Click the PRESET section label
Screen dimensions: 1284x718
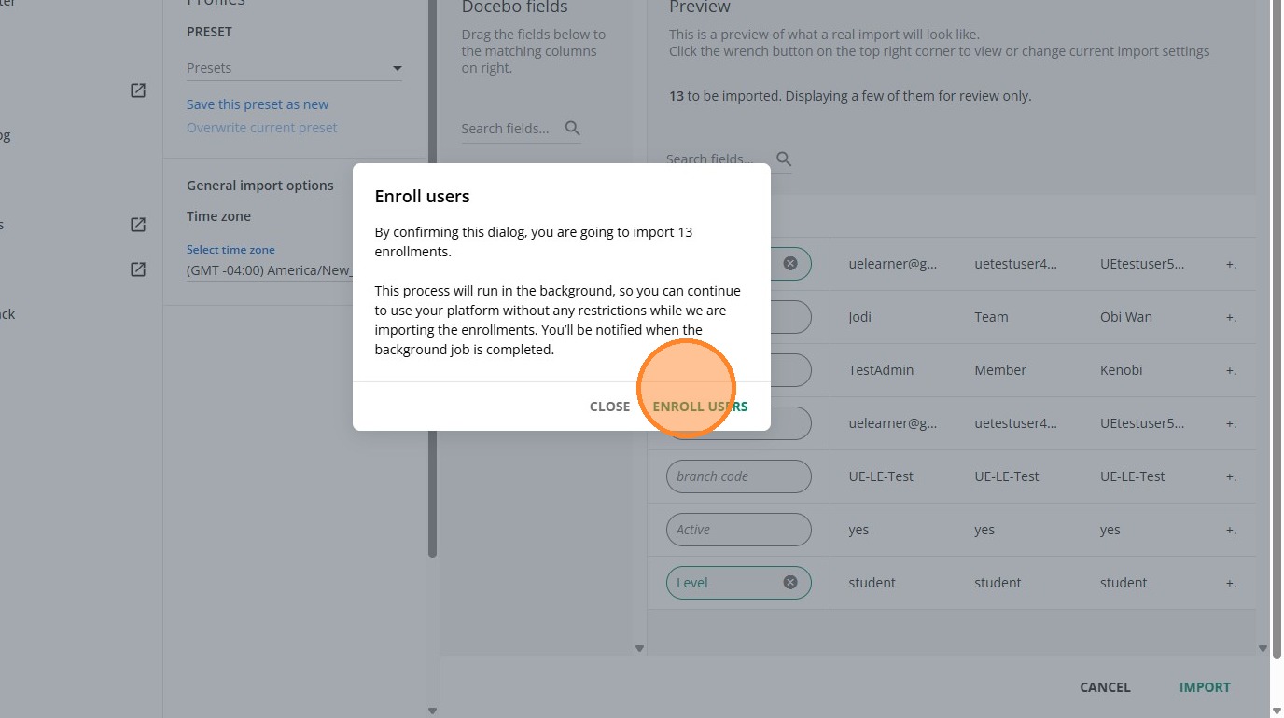point(209,32)
